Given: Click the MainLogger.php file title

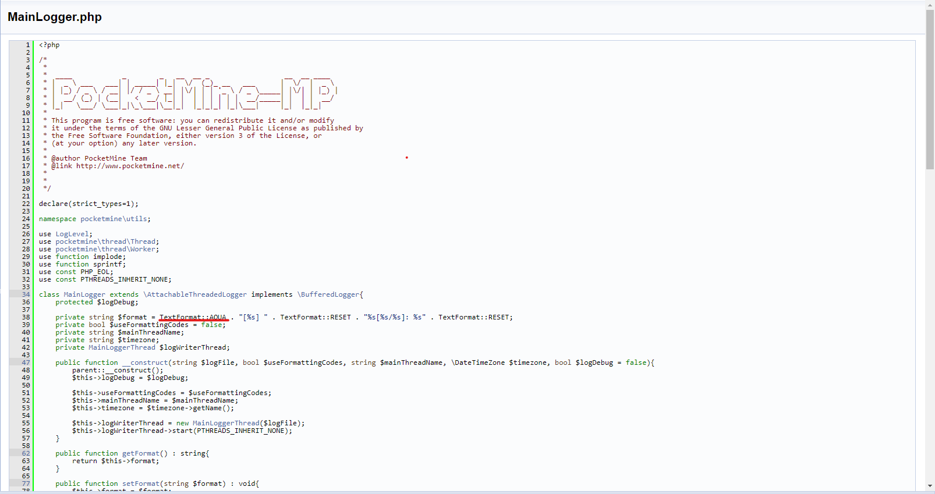Looking at the screenshot, I should click(55, 17).
